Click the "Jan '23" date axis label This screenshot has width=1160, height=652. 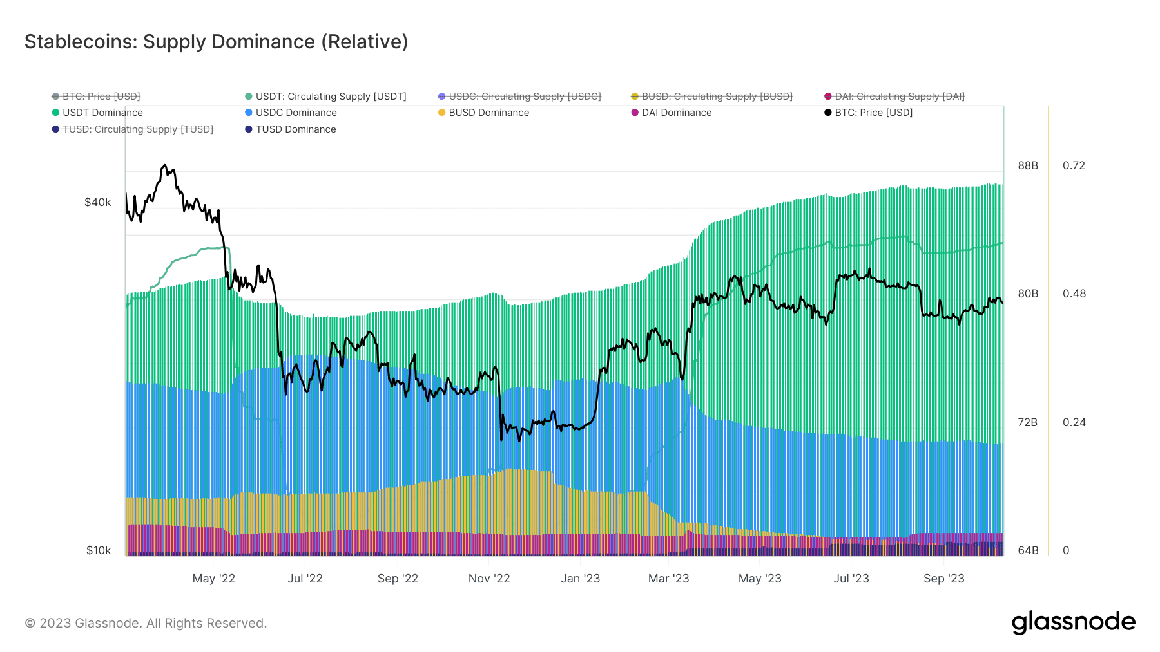(581, 579)
